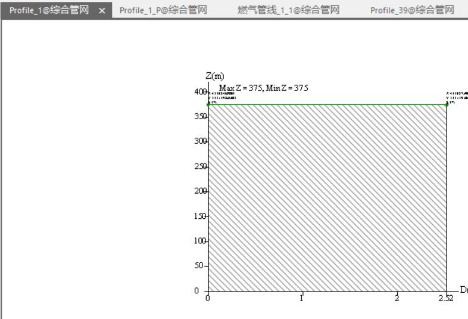
Task: Click the left endpoint coordinate annotation
Action: pos(221,98)
